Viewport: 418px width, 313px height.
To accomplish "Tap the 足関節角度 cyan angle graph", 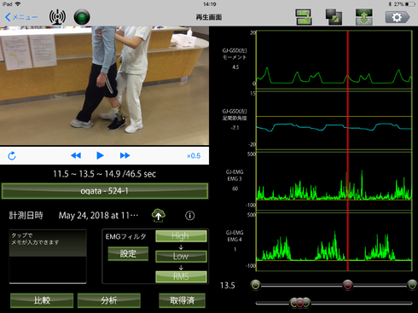I will [334, 120].
